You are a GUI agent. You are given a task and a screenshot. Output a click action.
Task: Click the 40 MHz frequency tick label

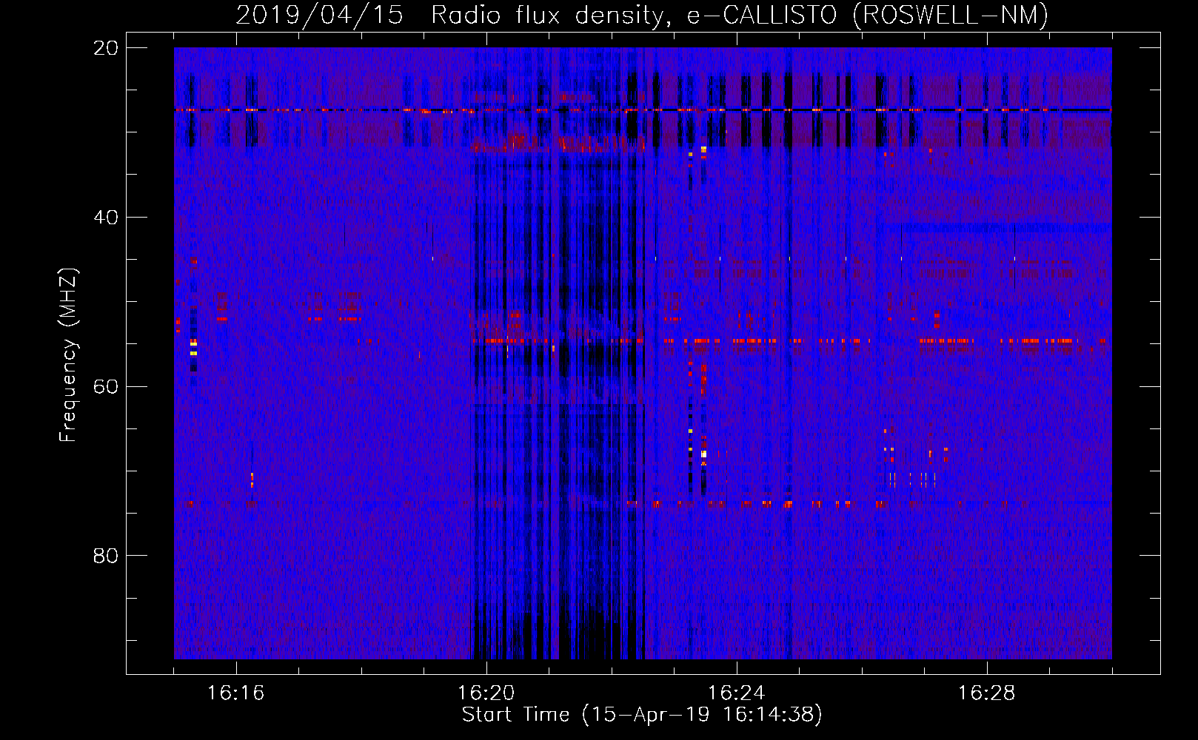(105, 218)
